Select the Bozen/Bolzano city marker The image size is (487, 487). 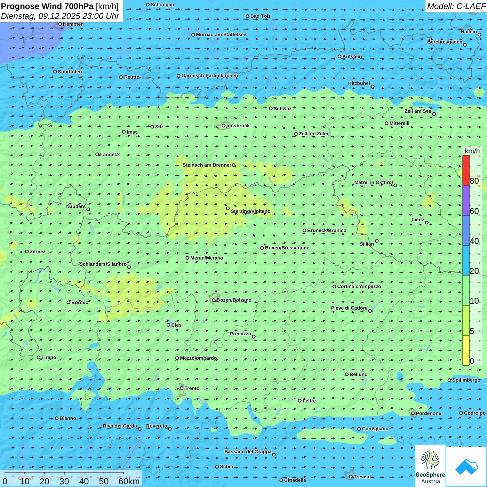[214, 300]
